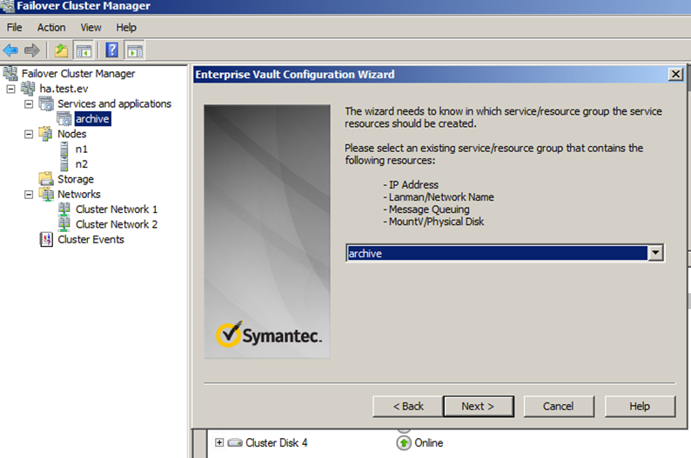
Task: Select node n2 in the tree
Action: click(82, 164)
